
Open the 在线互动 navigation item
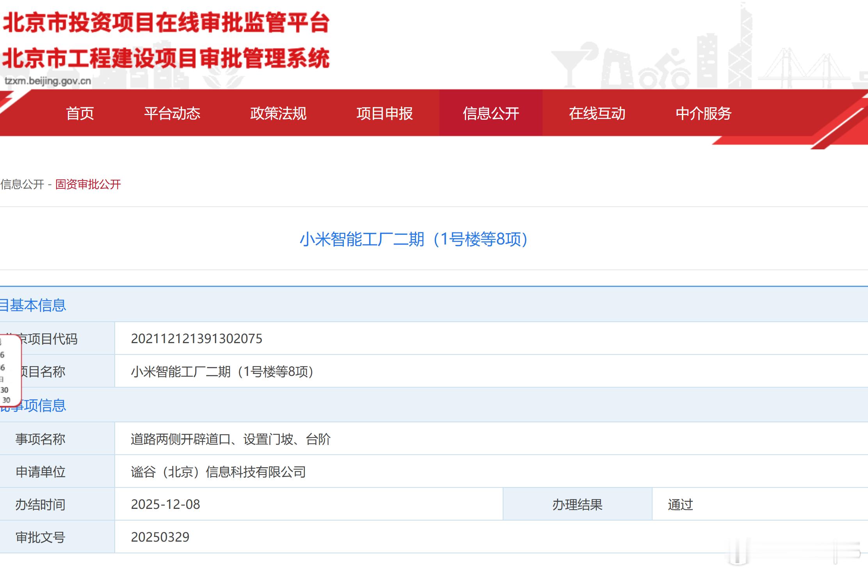tap(597, 113)
